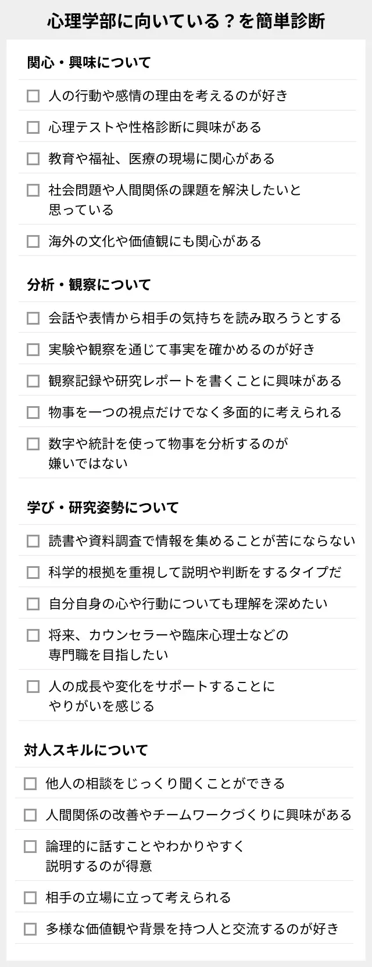Image resolution: width=372 pixels, height=967 pixels.
Task: Tick 論理的に話すことやわかりやすく説明 checkbox
Action: 30,847
